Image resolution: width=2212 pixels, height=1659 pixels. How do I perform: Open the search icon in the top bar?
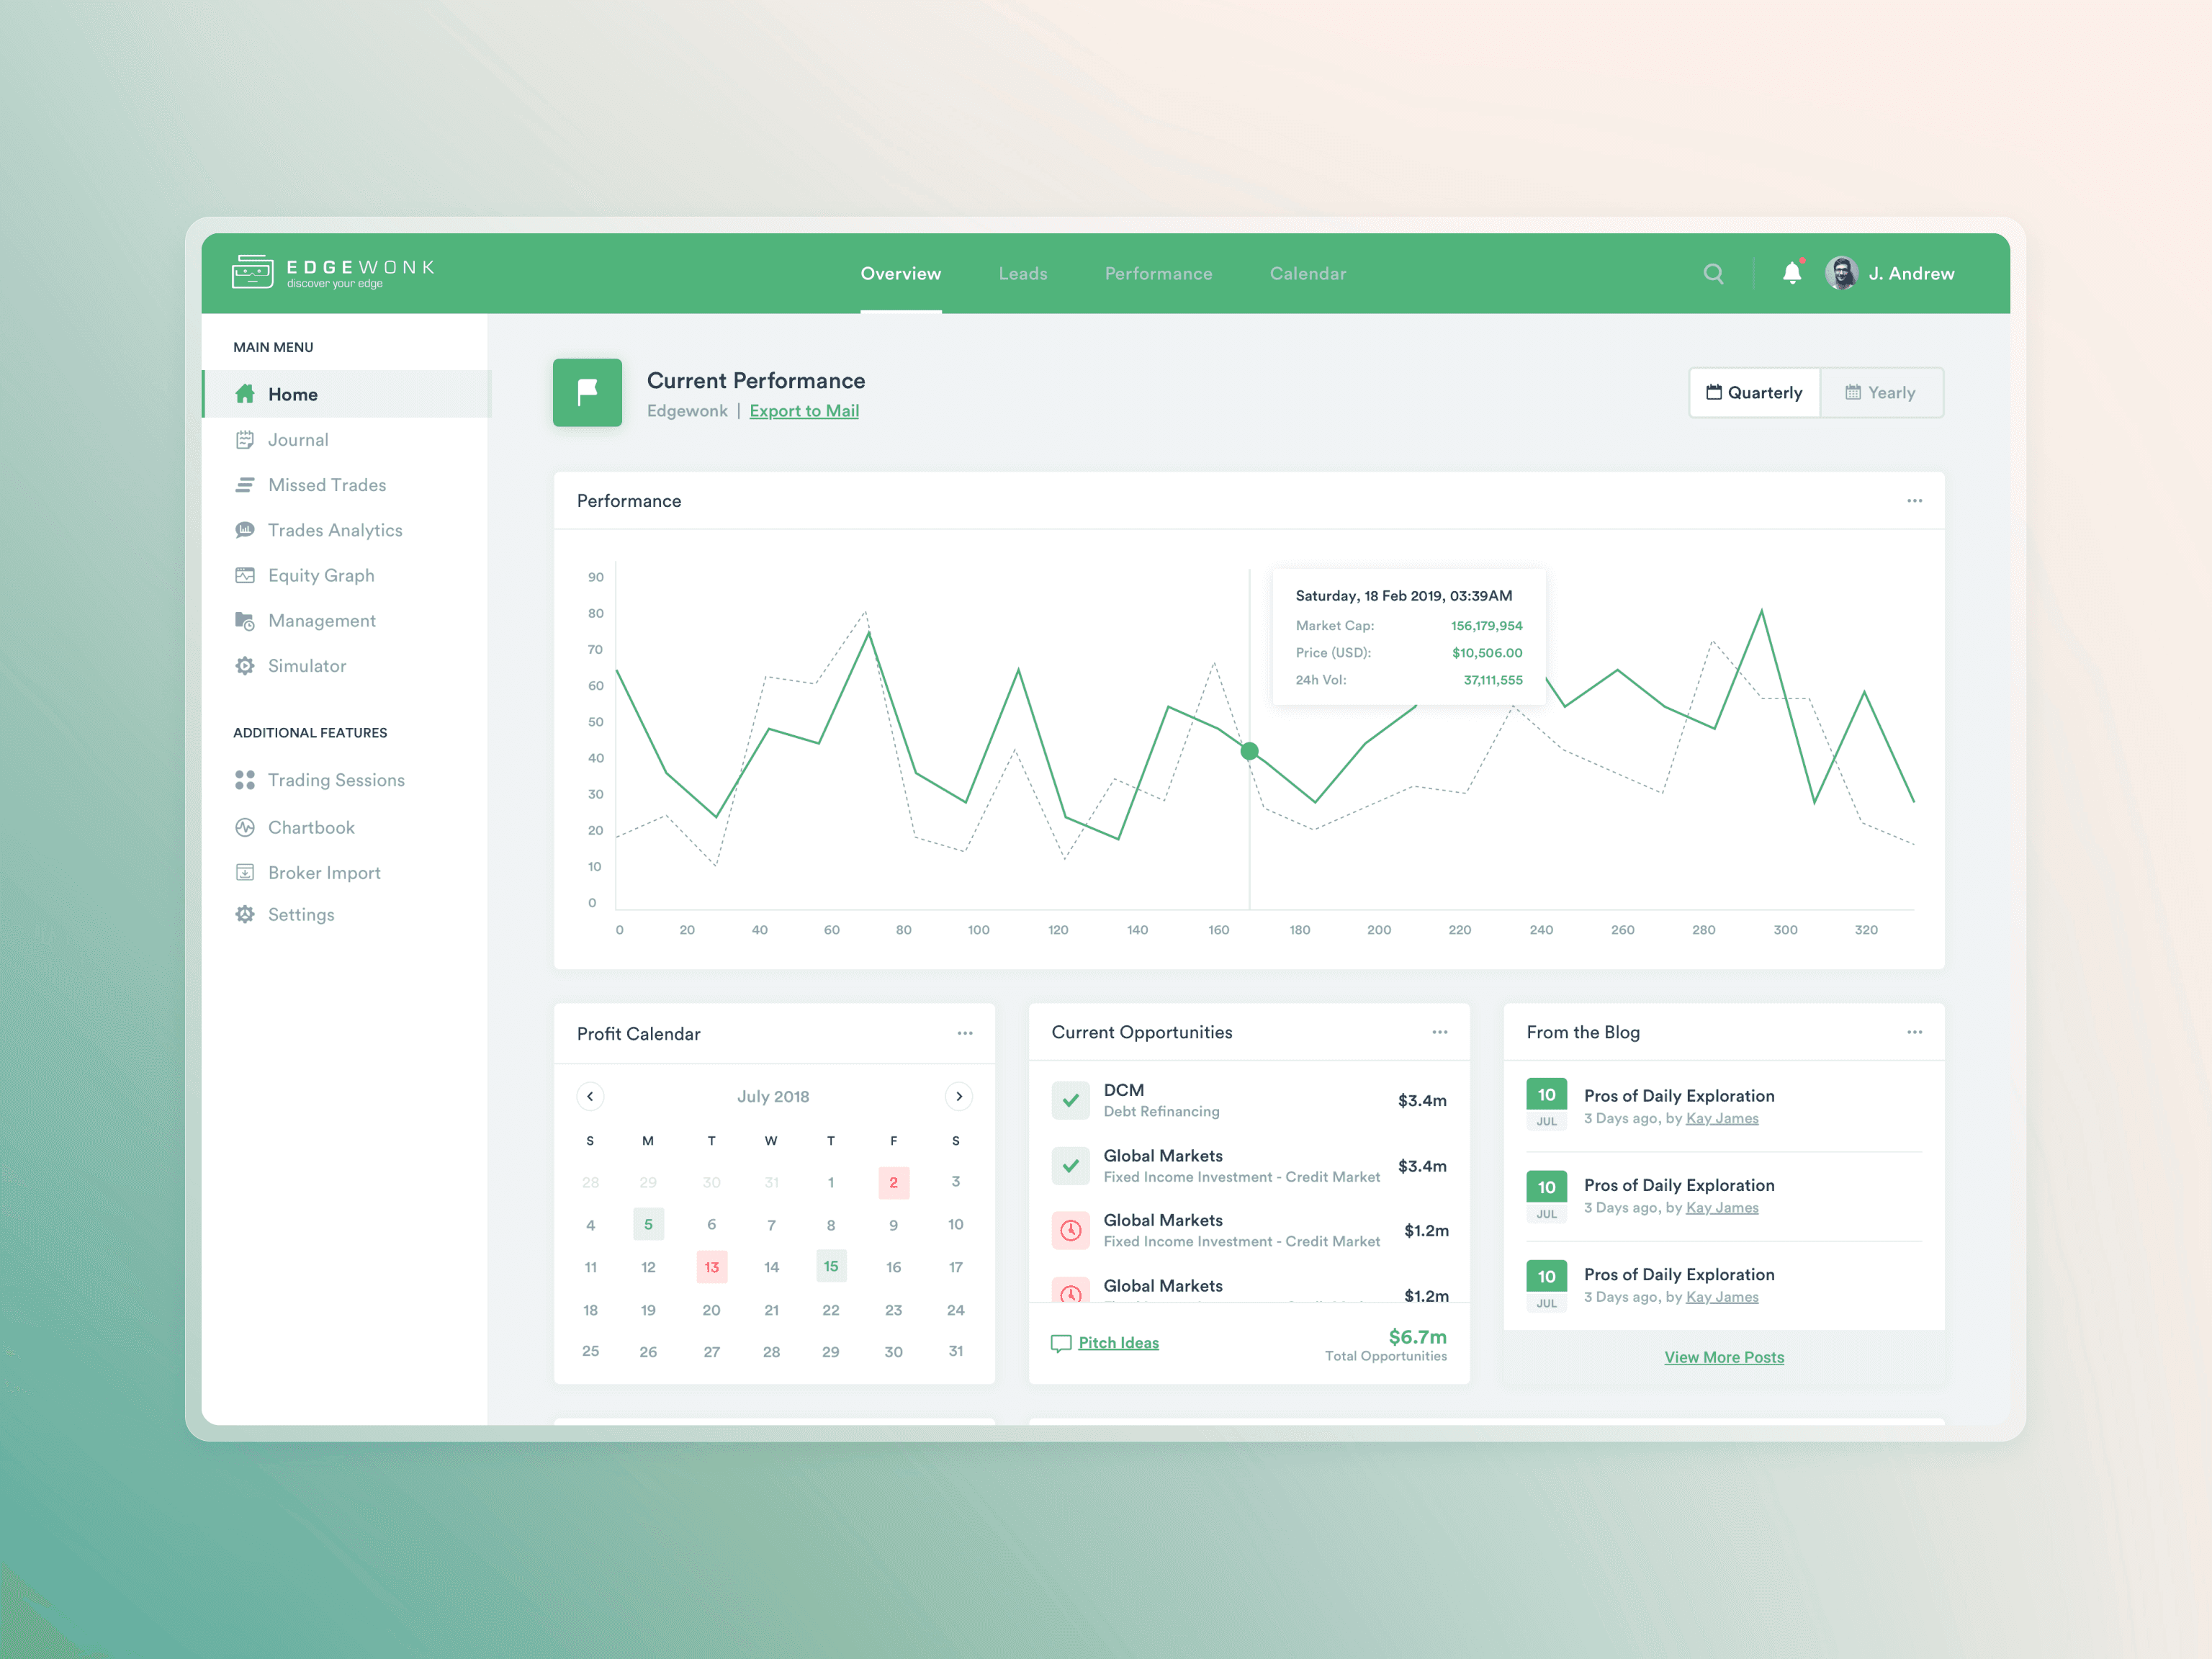1713,273
